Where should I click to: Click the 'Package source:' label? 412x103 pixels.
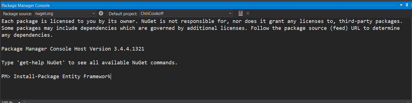click(x=17, y=14)
